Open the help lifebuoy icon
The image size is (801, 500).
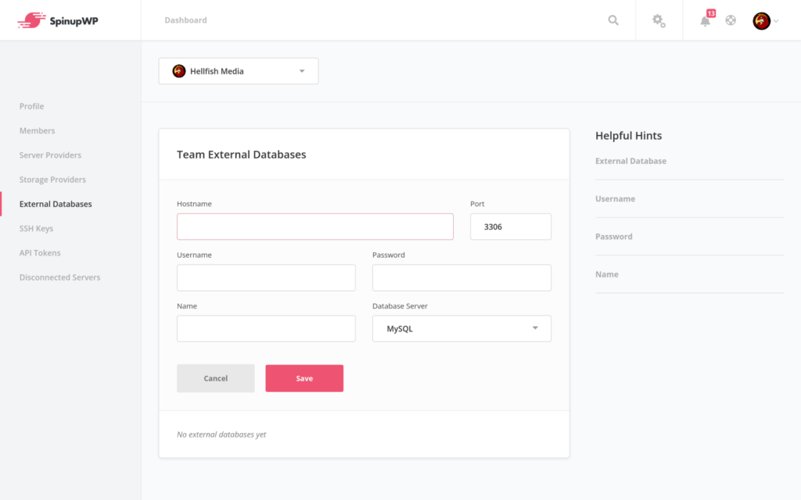coord(731,20)
